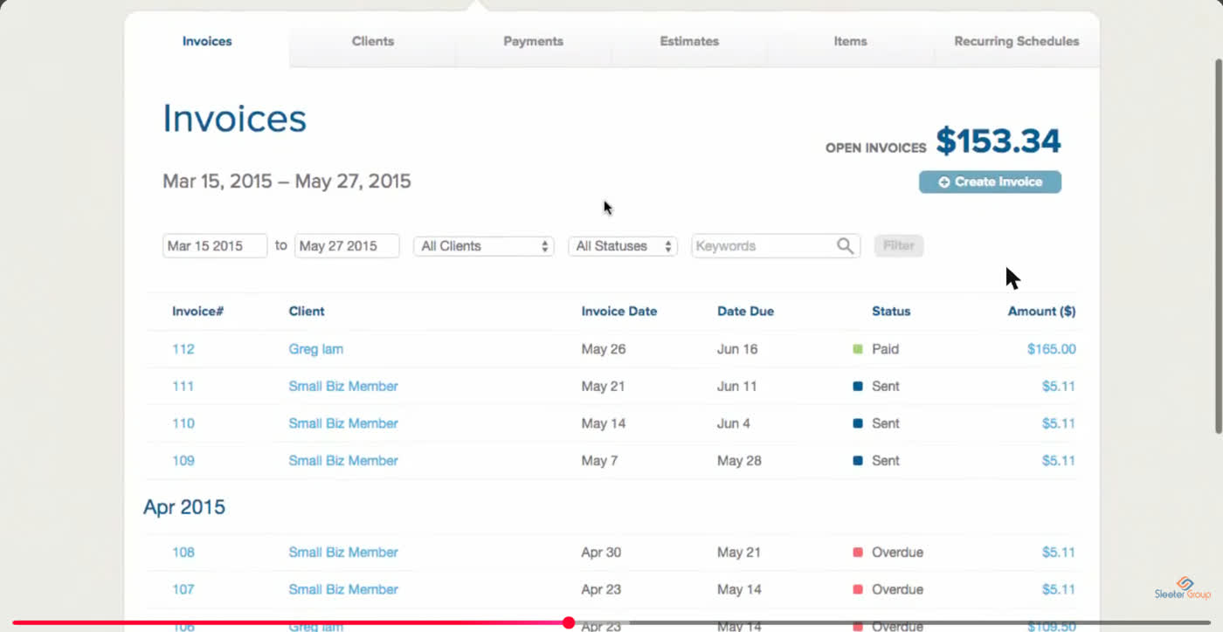
Task: Open invoice number 112
Action: point(183,349)
